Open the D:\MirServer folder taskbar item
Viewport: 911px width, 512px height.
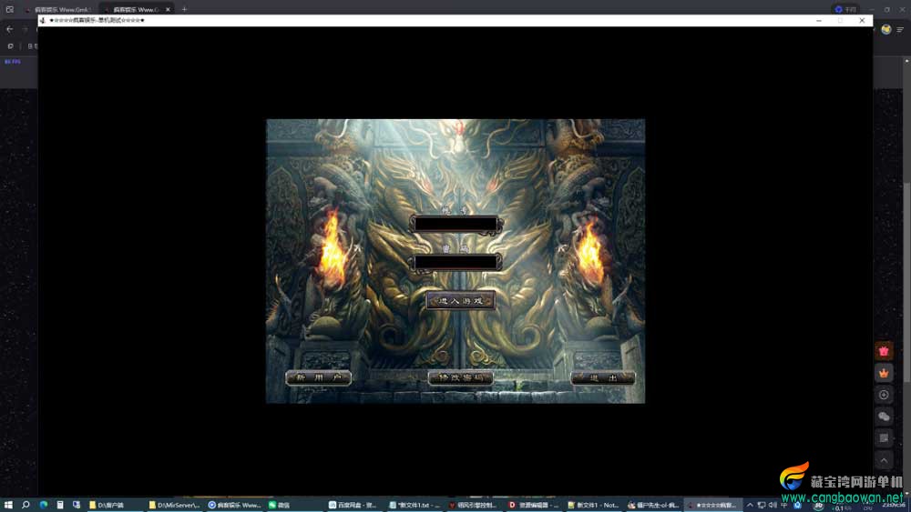coord(174,505)
